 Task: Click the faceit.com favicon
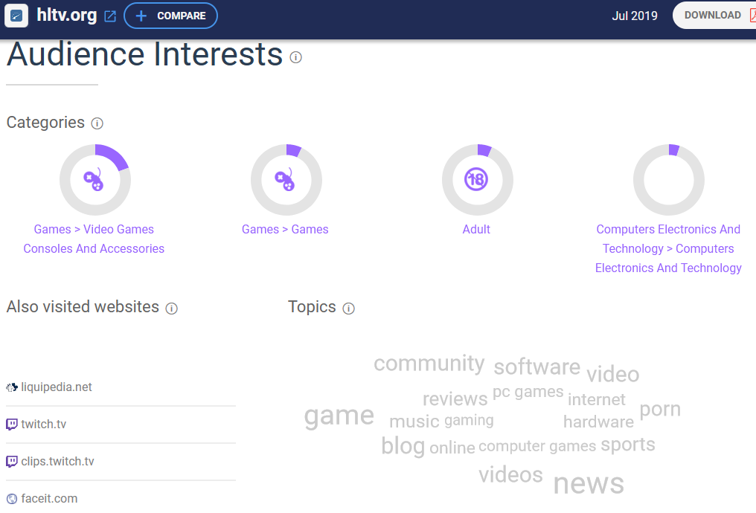tap(12, 499)
